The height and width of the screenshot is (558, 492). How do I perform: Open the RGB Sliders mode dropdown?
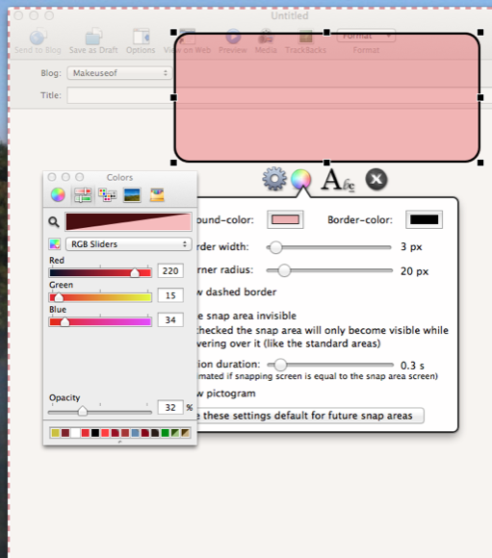(x=129, y=244)
